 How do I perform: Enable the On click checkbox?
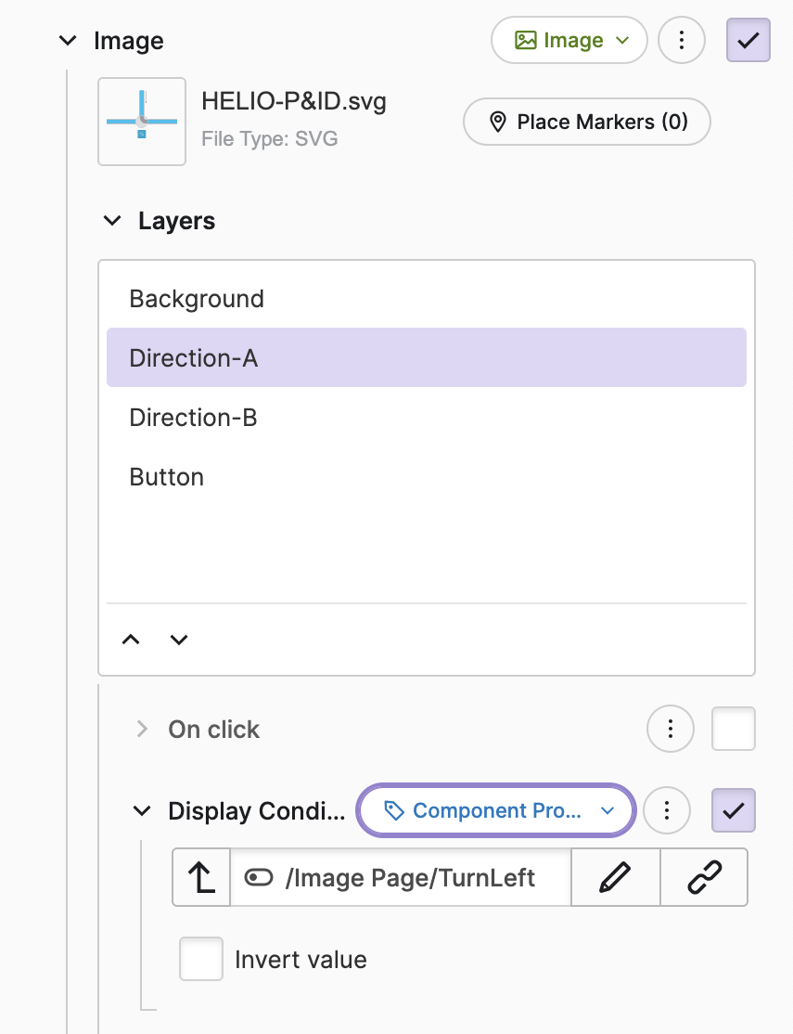click(733, 730)
